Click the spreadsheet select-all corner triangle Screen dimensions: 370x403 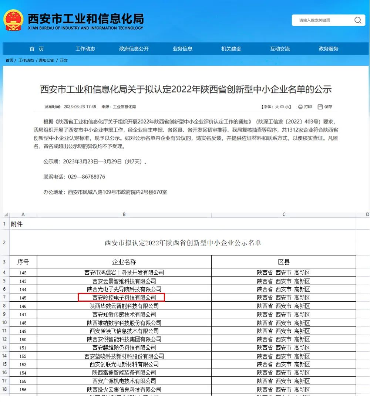pyautogui.click(x=6, y=215)
